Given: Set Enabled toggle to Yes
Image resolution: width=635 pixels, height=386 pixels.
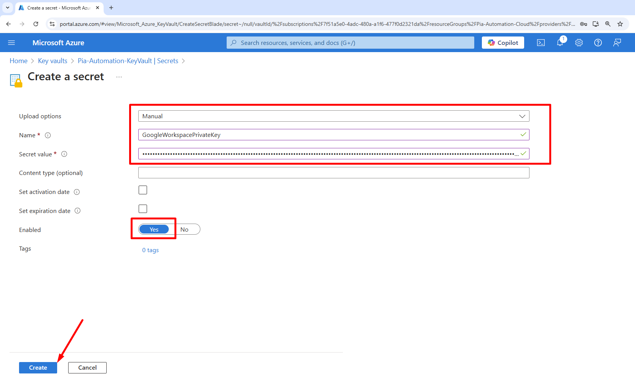Looking at the screenshot, I should (154, 229).
